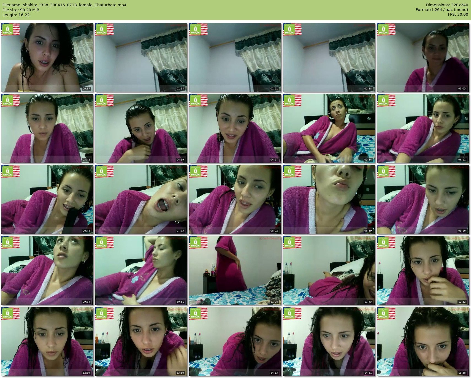Select the frame stamped 11:45

[329, 270]
